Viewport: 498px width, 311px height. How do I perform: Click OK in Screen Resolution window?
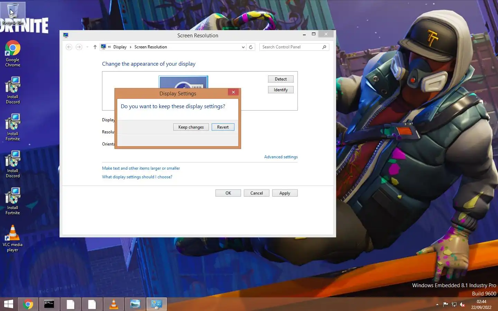click(228, 193)
